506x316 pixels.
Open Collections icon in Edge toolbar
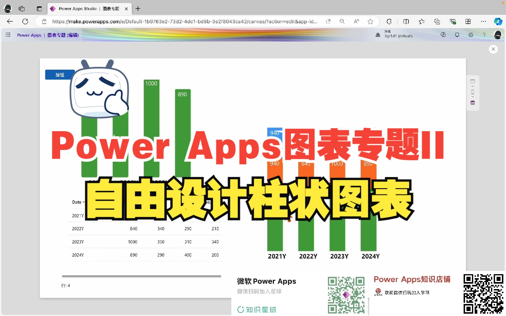437,21
